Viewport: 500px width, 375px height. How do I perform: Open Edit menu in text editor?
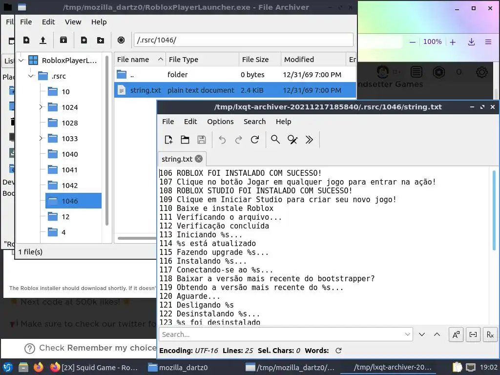pos(190,122)
